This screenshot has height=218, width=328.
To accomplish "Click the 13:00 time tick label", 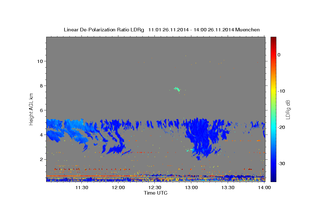I will (191, 188).
